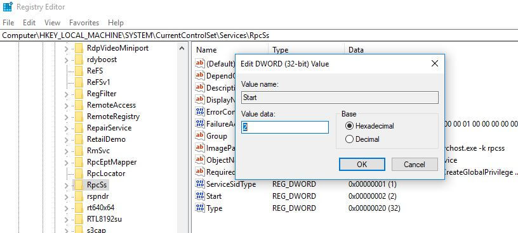Expand the RegFilter tree node

tap(66, 94)
